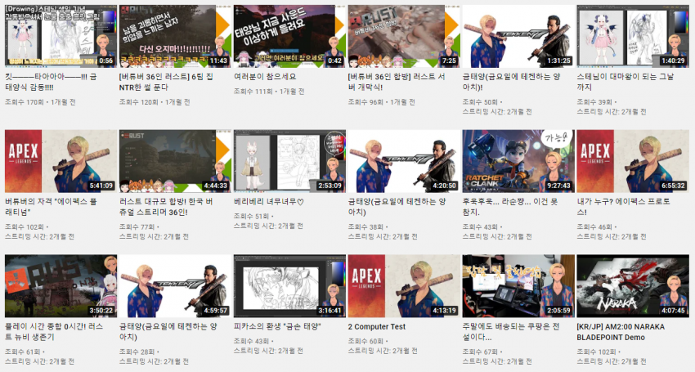
Task: Select the '조회수 61회' view count text
Action: [x=23, y=352]
